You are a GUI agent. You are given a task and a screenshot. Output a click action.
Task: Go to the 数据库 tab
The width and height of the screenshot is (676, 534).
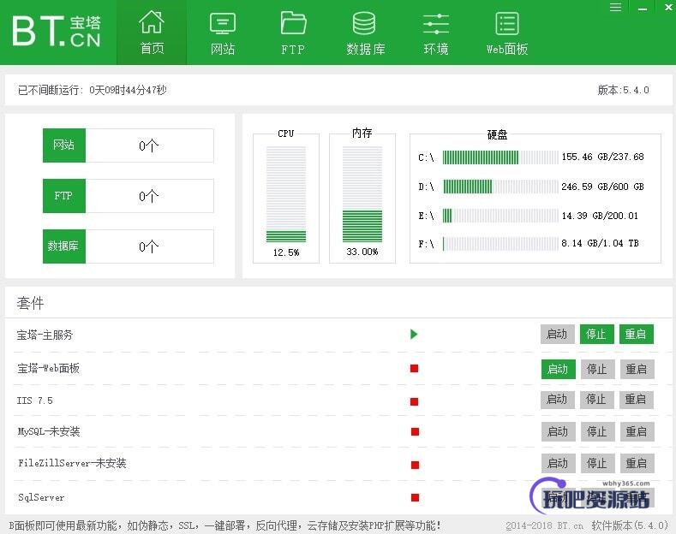tap(365, 33)
